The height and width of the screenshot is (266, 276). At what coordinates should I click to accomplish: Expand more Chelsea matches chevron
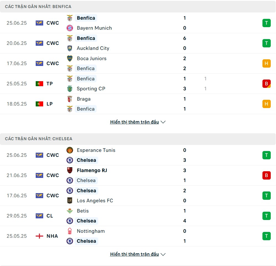[163, 254]
